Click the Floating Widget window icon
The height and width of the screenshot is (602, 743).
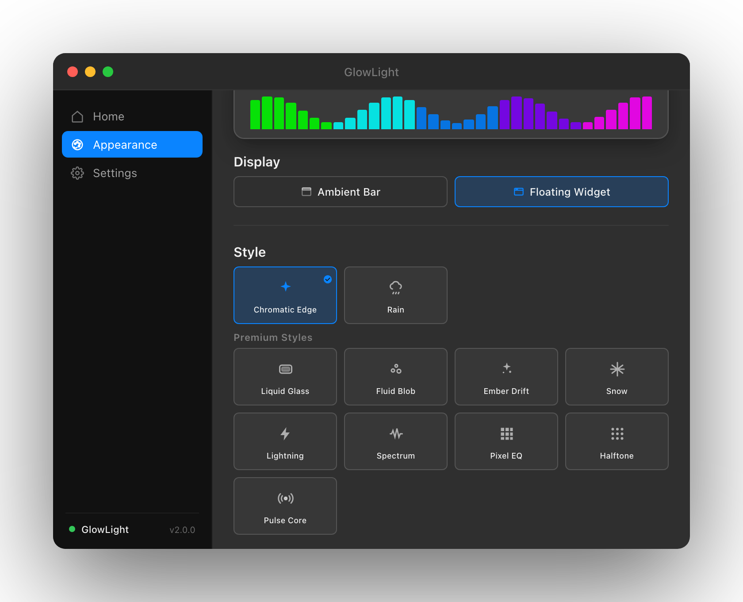(519, 192)
